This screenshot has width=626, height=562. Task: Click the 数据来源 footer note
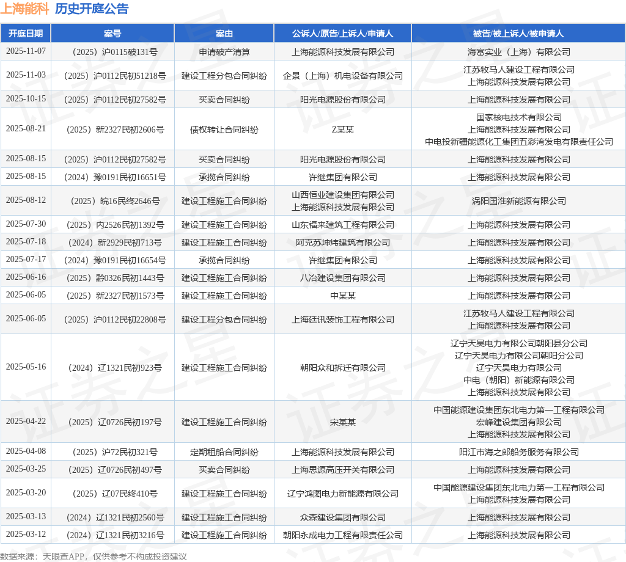(x=93, y=557)
